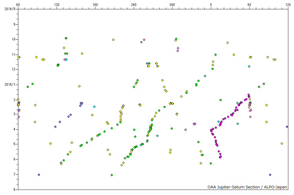
Task: Click the cyan point near 180 longitude in February
Action: [94, 107]
